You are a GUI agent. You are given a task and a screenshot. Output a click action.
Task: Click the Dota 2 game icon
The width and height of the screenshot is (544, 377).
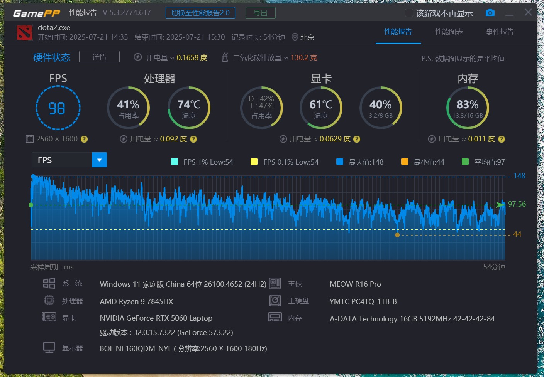tap(24, 32)
